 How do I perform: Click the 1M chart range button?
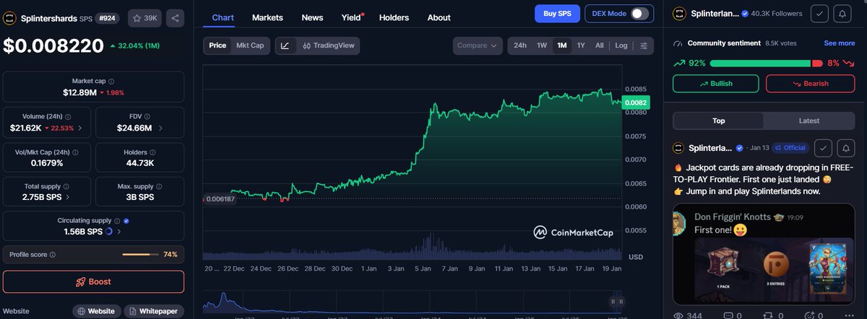pos(561,45)
